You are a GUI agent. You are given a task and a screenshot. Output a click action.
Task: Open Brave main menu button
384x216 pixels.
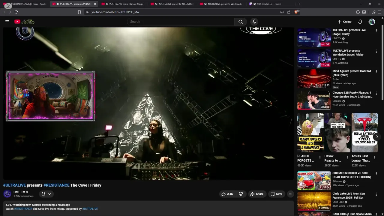pyautogui.click(x=380, y=12)
